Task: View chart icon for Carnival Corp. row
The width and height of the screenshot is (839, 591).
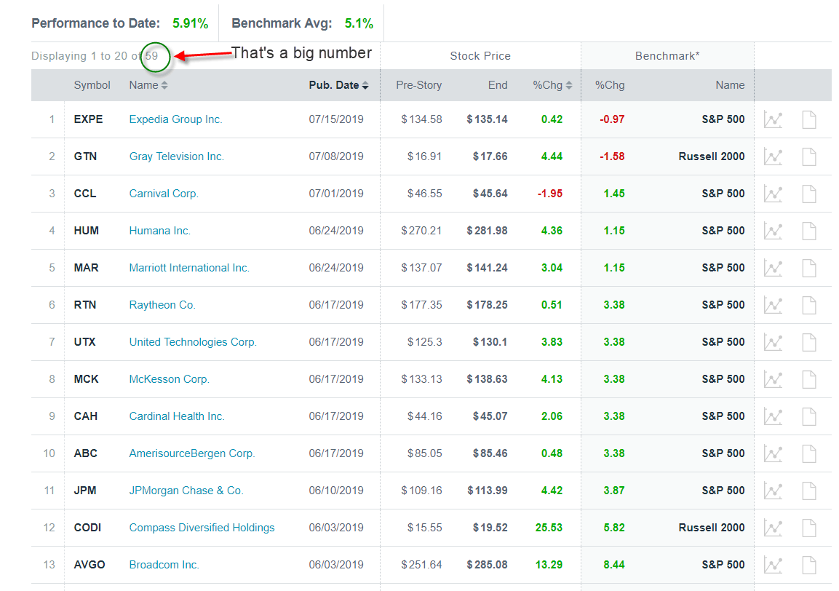Action: [x=773, y=194]
